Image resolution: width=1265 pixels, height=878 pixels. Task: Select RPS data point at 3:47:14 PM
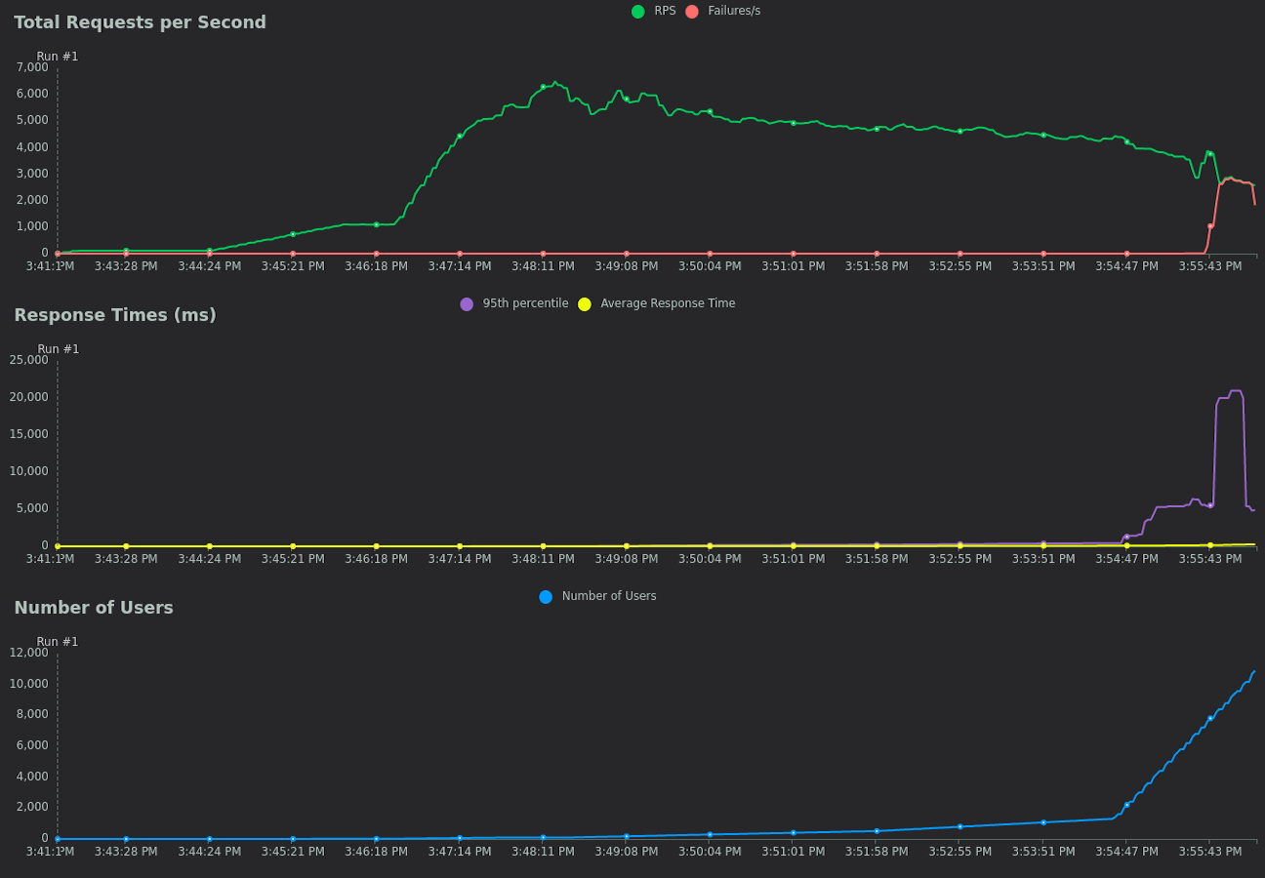click(x=460, y=136)
